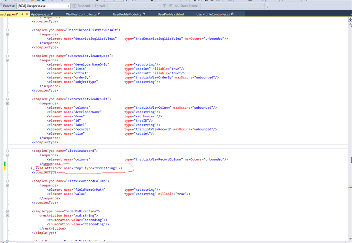Image resolution: width=352 pixels, height=243 pixels.
Task: Click "tns:DescribeSoqlListView" type value
Action: pyautogui.click(x=158, y=39)
